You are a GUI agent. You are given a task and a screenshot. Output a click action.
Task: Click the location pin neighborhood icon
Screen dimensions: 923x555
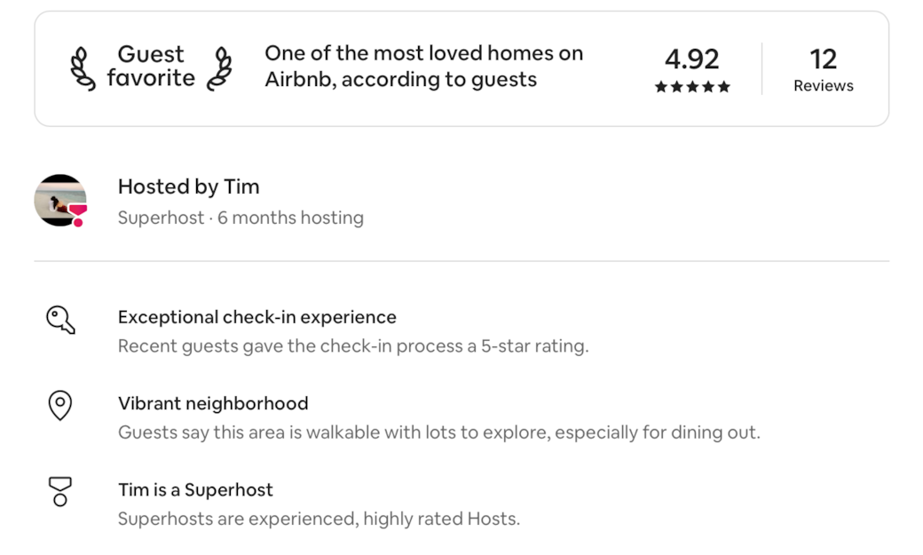click(x=59, y=405)
